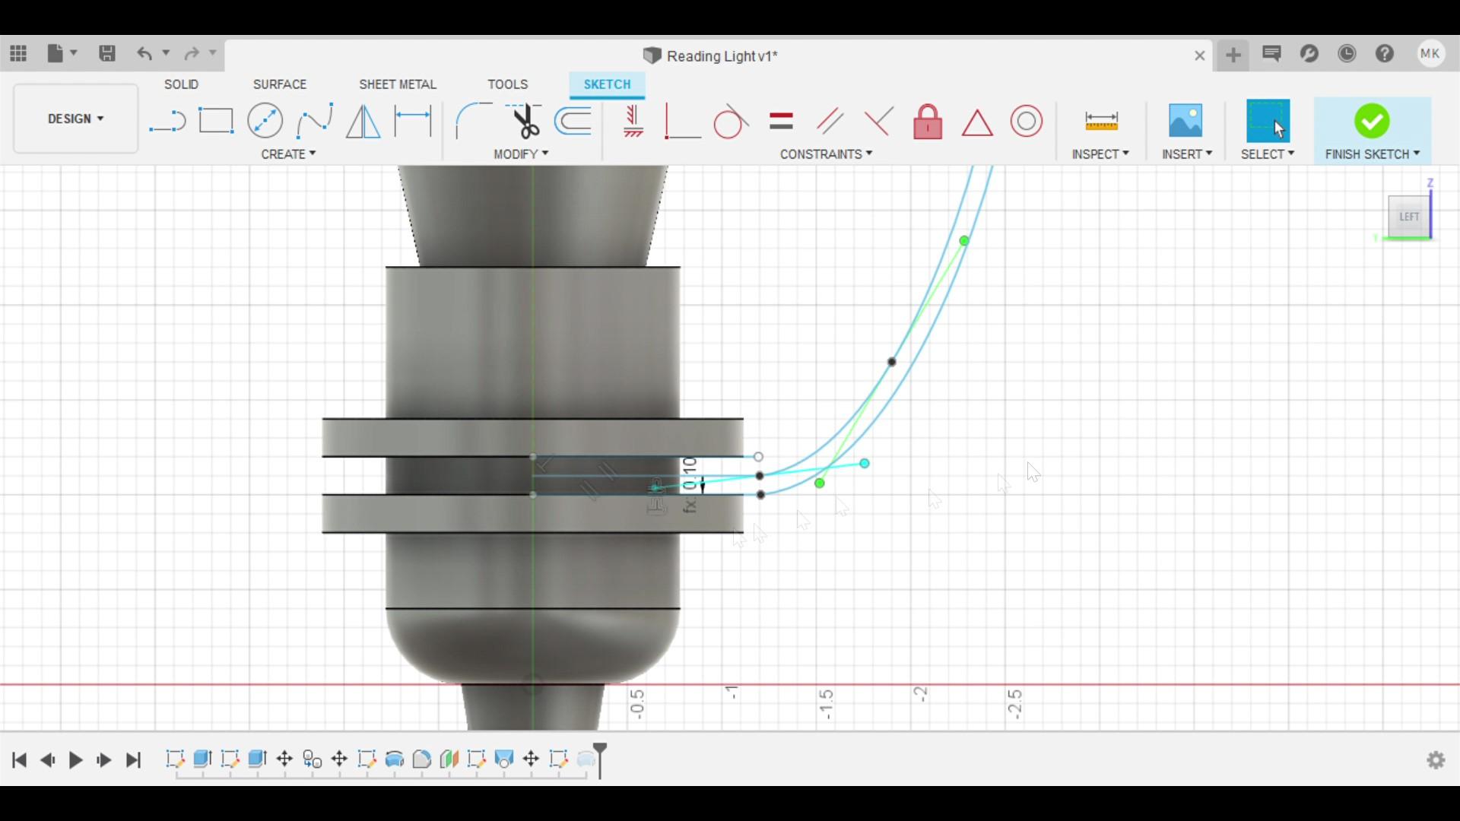
Task: Select the Trim scissors tool
Action: tap(524, 121)
